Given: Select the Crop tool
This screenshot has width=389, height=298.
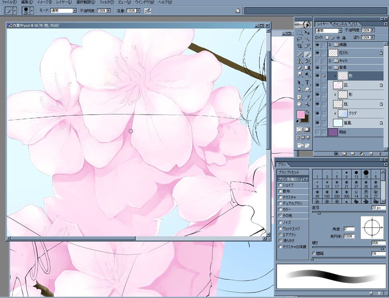Looking at the screenshot, I should pos(300,46).
